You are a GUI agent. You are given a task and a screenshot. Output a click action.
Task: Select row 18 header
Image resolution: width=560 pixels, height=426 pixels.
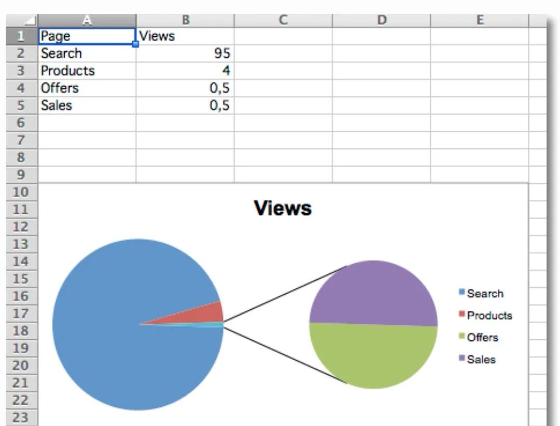pyautogui.click(x=22, y=331)
